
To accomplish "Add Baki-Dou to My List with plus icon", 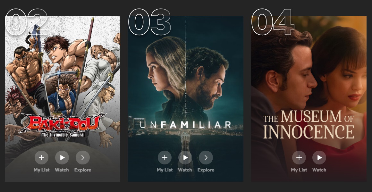I will [x=41, y=158].
